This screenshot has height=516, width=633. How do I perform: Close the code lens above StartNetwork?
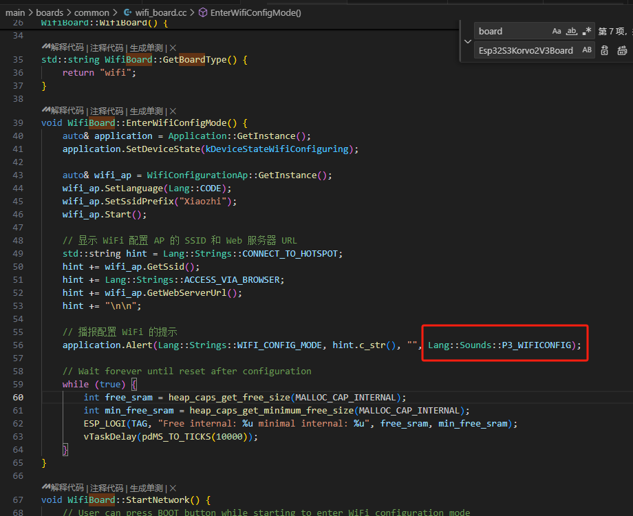click(173, 488)
